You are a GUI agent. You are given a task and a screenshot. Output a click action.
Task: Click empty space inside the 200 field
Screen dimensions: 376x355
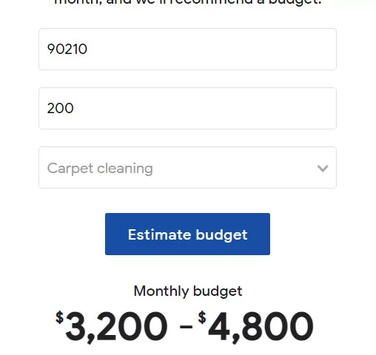(205, 108)
